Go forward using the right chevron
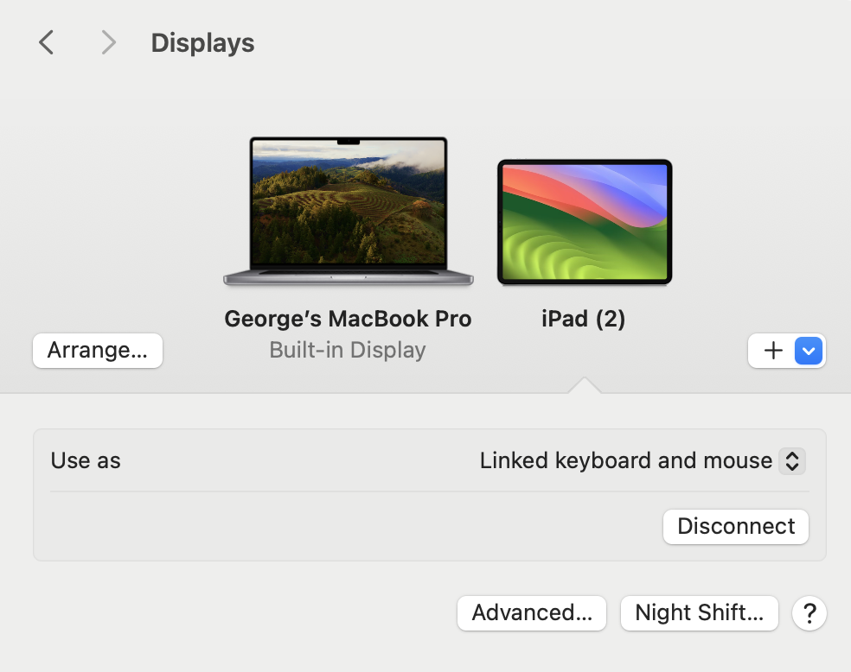Screen dimensions: 851x672 [108, 42]
